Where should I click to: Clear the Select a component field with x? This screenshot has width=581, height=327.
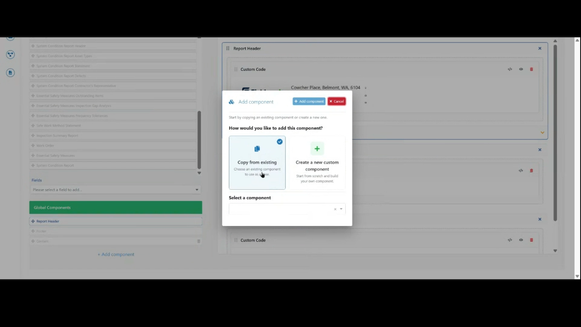335,209
